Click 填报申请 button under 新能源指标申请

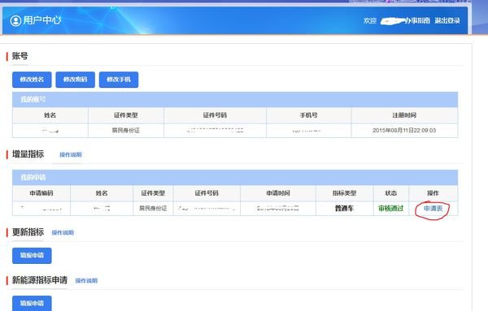click(x=32, y=303)
